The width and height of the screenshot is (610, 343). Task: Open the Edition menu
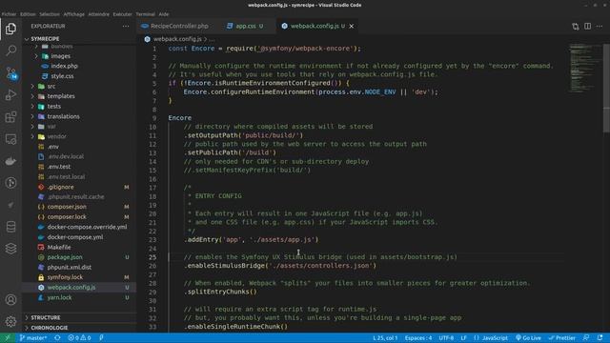28,14
